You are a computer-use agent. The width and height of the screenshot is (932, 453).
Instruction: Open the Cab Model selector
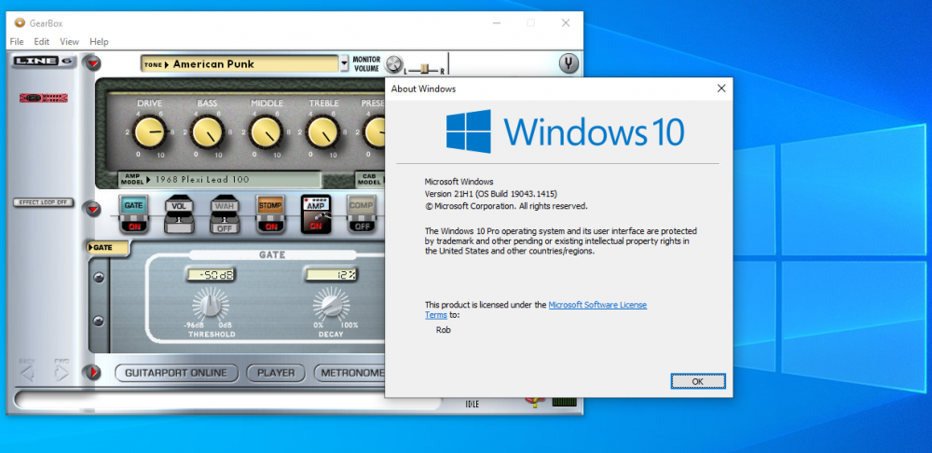[368, 179]
